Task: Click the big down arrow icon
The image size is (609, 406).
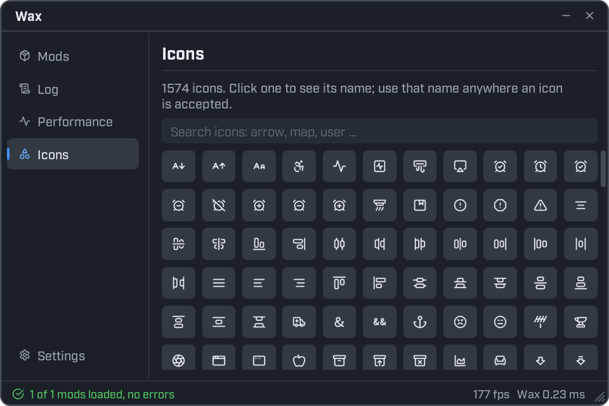Action: click(x=540, y=357)
